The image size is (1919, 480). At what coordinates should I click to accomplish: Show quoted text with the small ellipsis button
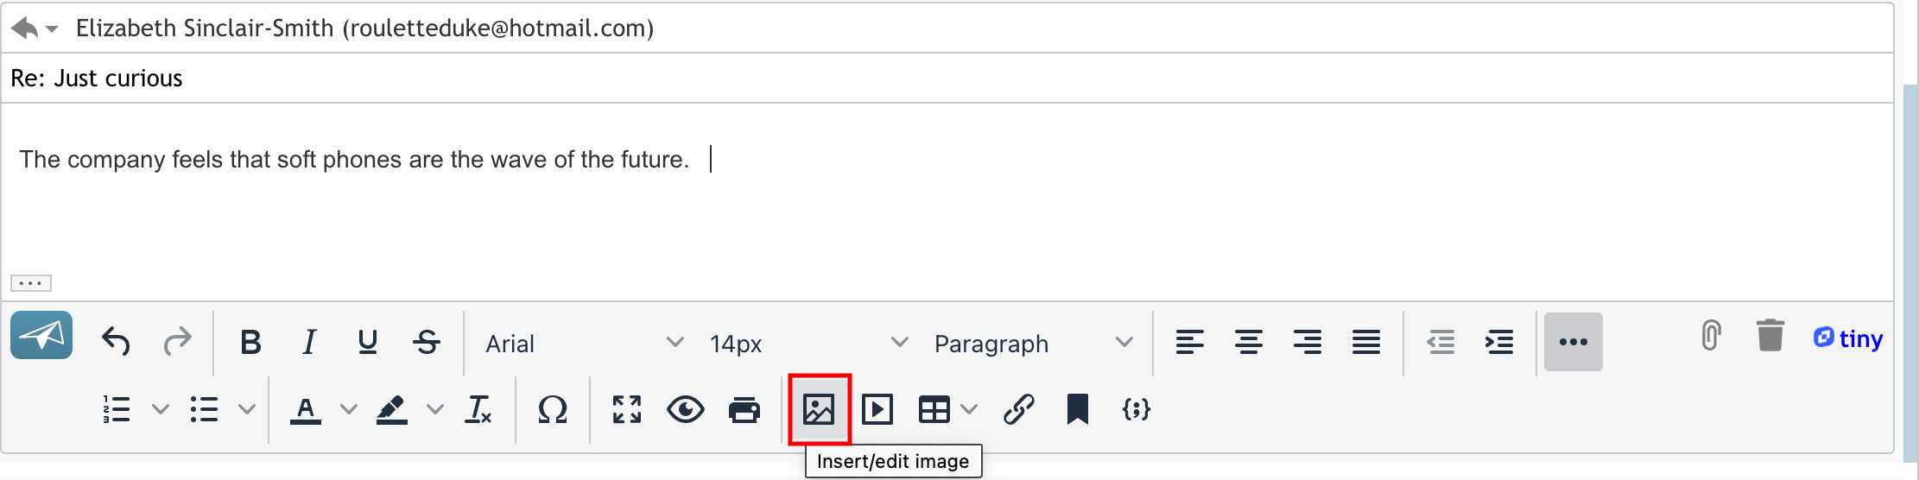tap(31, 283)
